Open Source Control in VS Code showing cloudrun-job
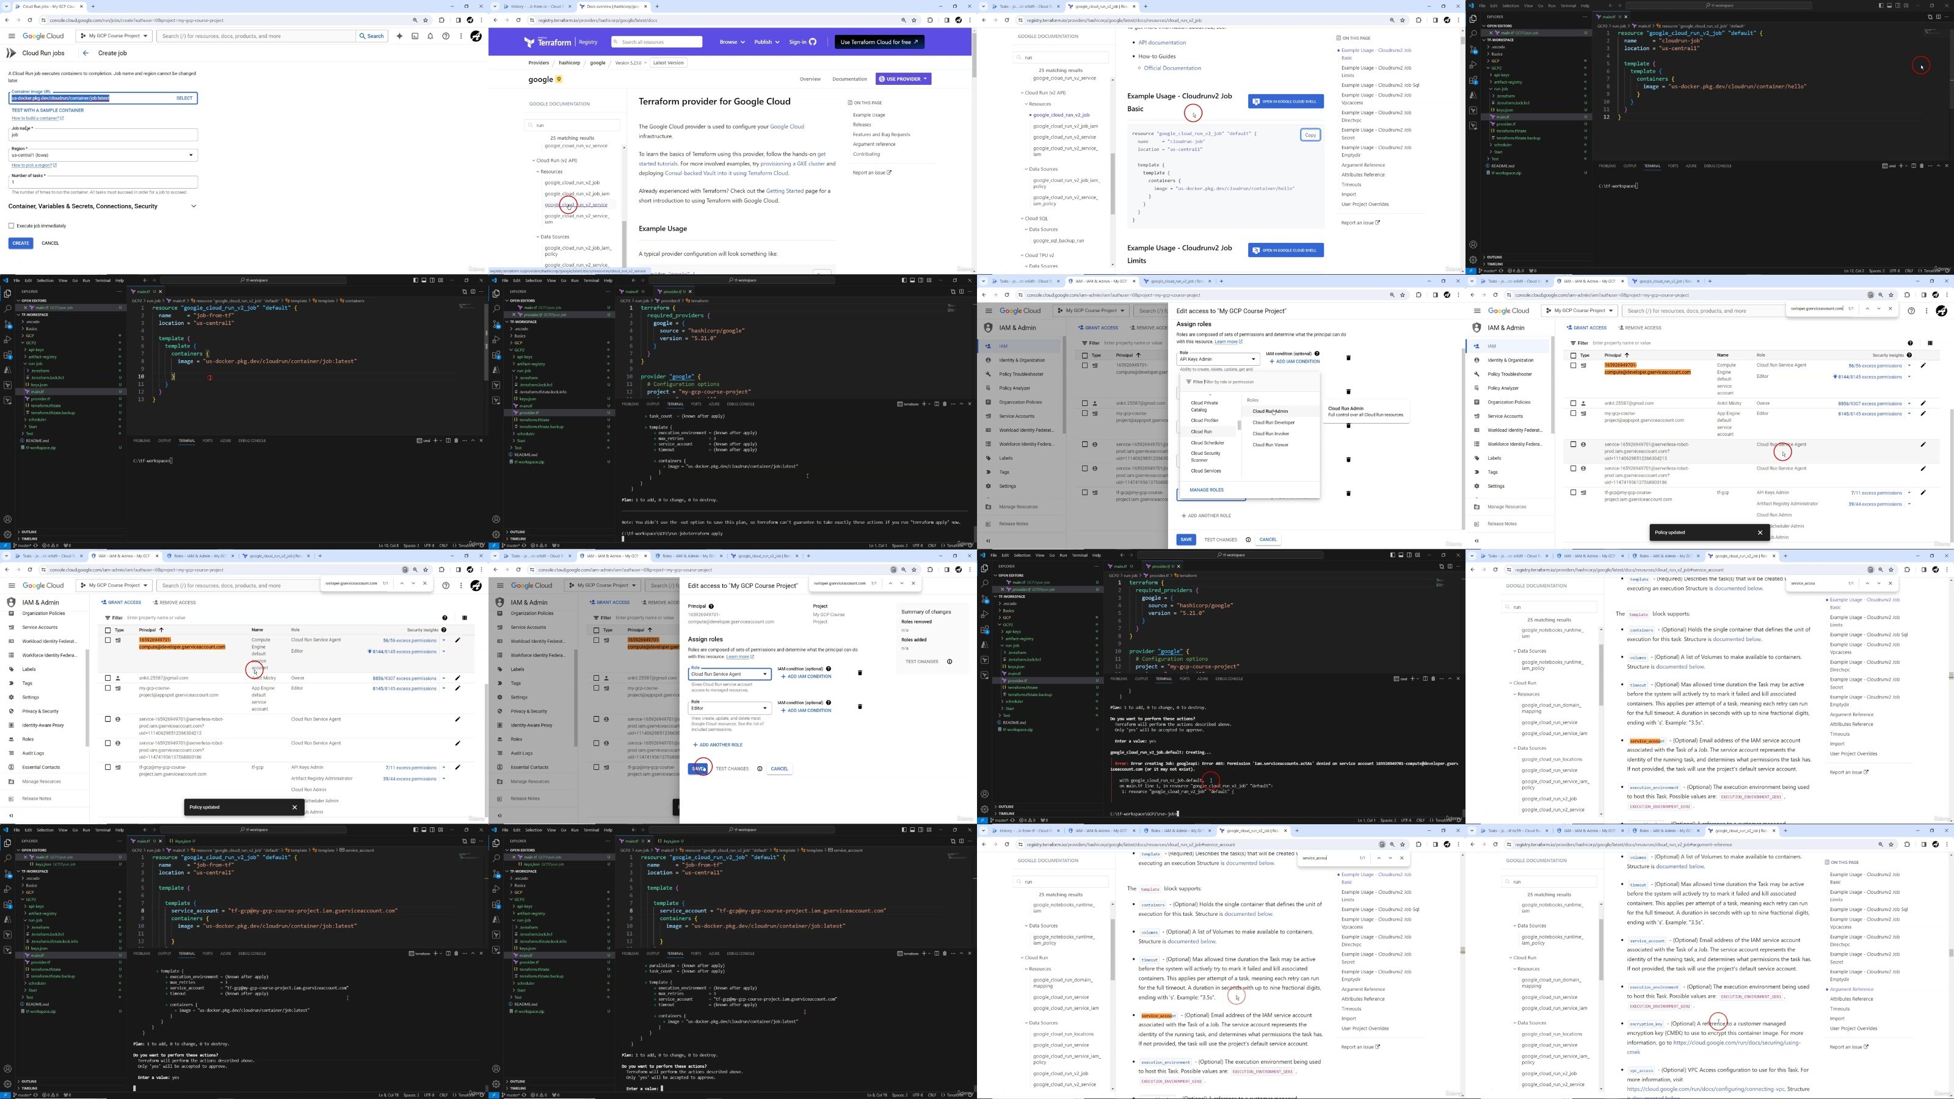 (x=1473, y=50)
